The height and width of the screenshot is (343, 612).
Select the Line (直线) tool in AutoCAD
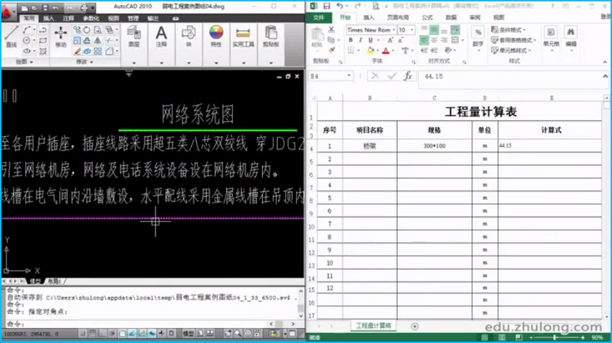11,37
